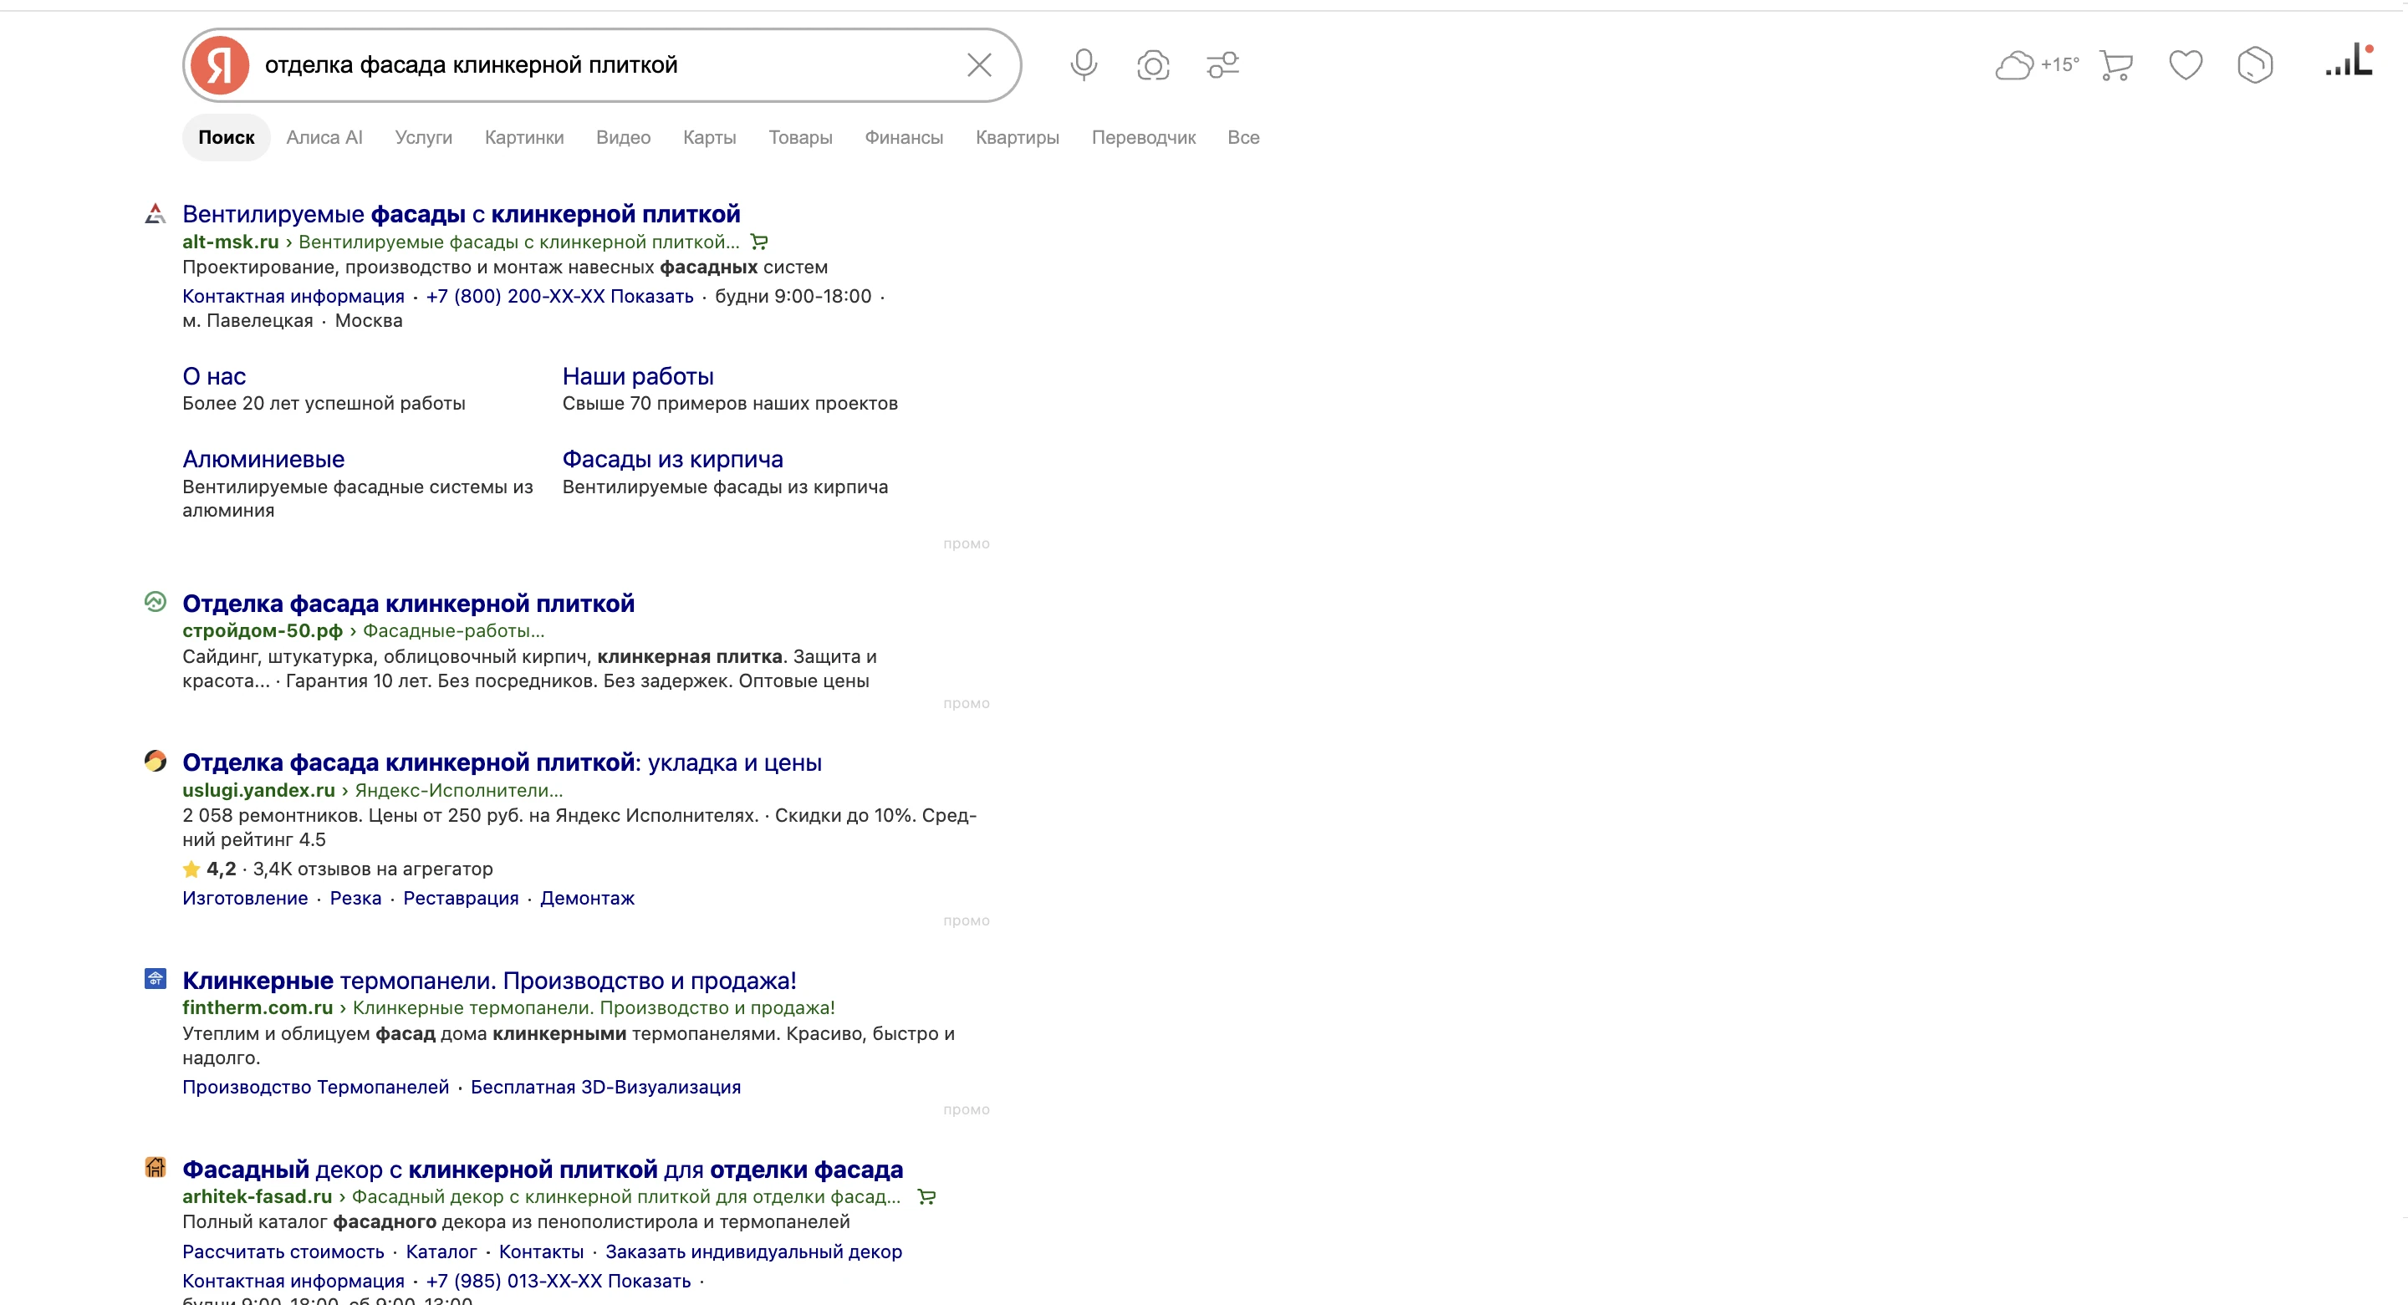Open result 'Вентилируемые фасады с клинкерной плиткой'
Viewport: 2408px width, 1305px height.
[x=461, y=214]
